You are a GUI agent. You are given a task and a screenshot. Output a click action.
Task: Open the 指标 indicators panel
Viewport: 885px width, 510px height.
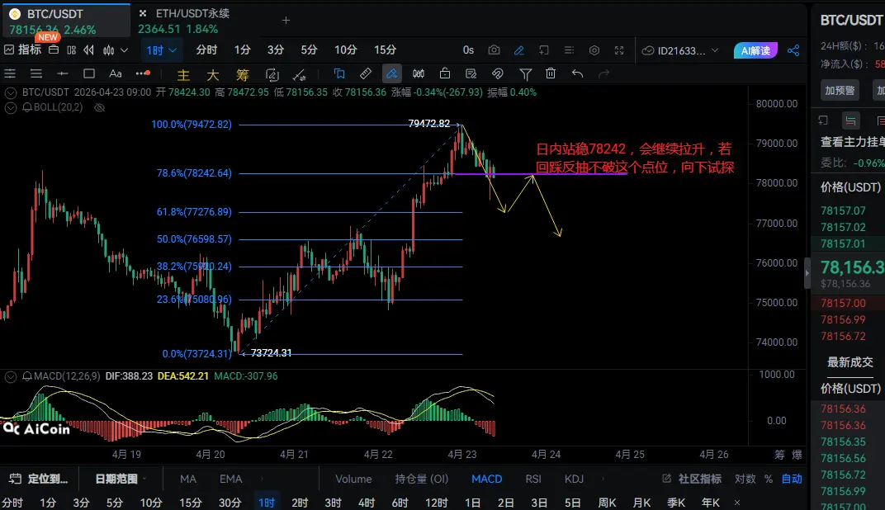22,50
